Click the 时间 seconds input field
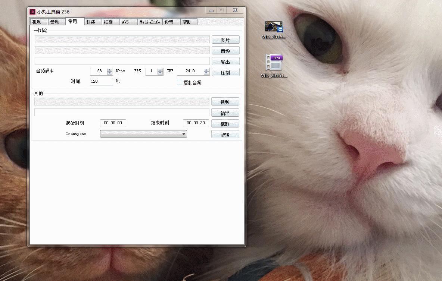 (x=101, y=82)
